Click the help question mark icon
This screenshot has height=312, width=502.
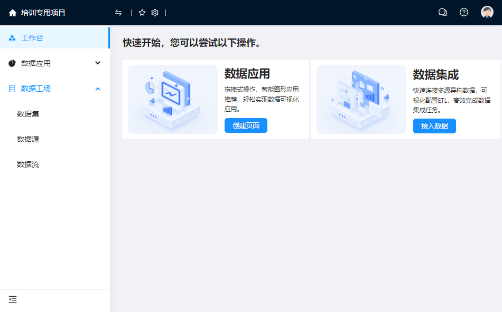click(x=464, y=12)
